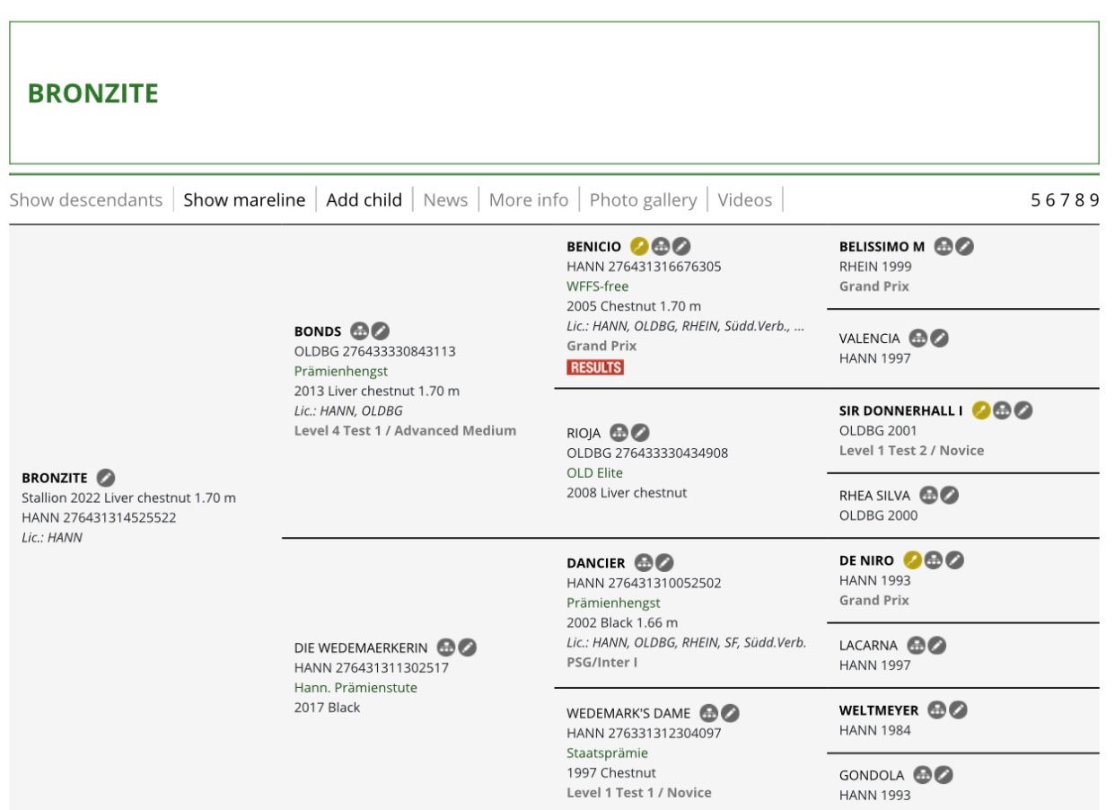Open the pedigree tree icon beside Bonds
Viewport: 1115px width, 810px height.
pyautogui.click(x=359, y=331)
